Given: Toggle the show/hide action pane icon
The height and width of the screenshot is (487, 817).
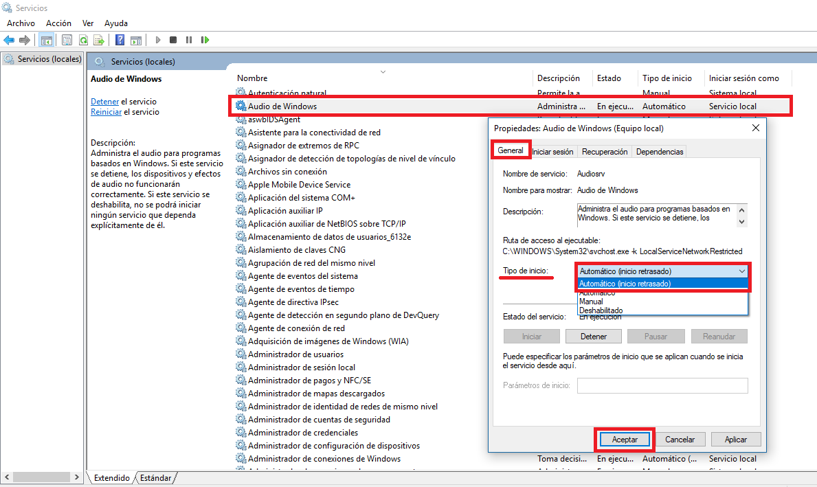Looking at the screenshot, I should coord(136,40).
